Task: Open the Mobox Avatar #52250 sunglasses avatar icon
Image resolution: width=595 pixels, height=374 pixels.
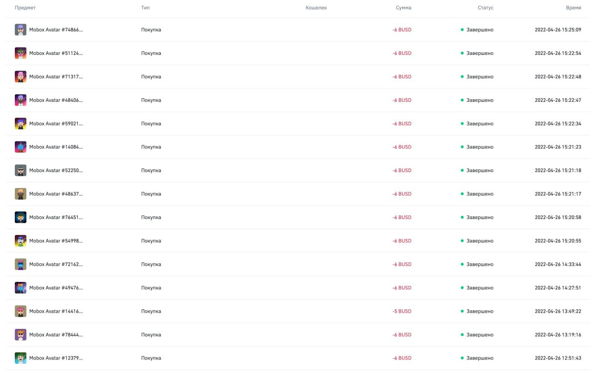Action: [x=20, y=170]
